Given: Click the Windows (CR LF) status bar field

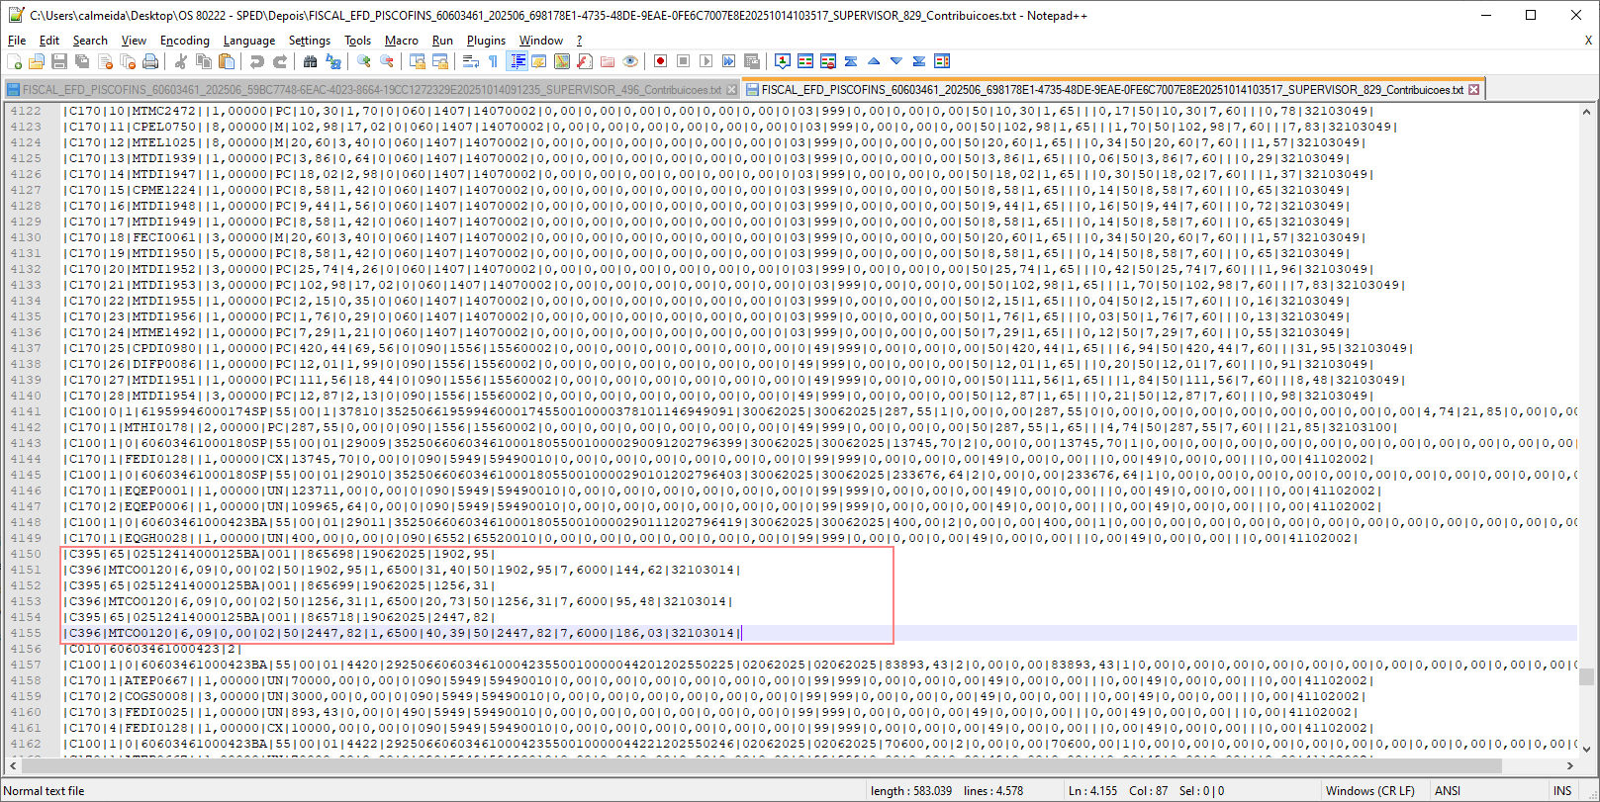Looking at the screenshot, I should [1369, 791].
